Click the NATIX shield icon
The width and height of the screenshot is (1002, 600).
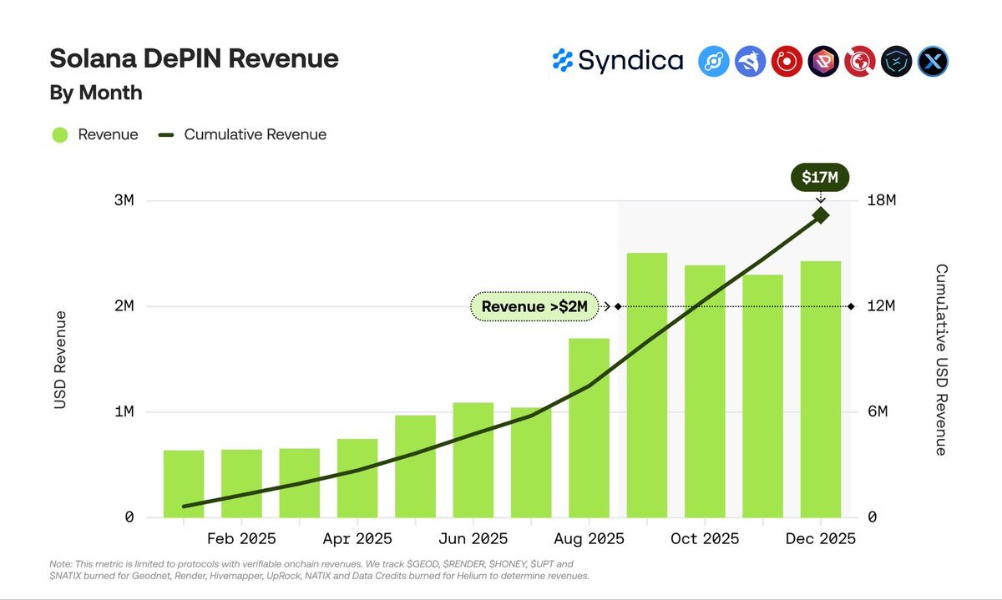click(x=896, y=61)
